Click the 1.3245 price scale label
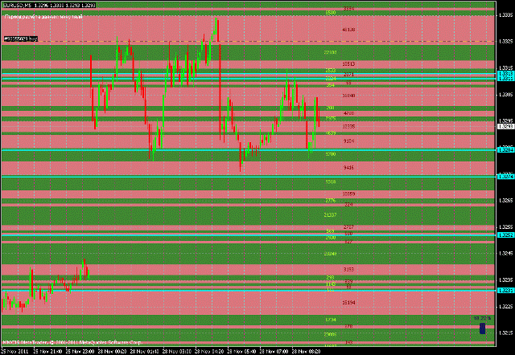Image resolution: width=515 pixels, height=355 pixels. pyautogui.click(x=506, y=253)
